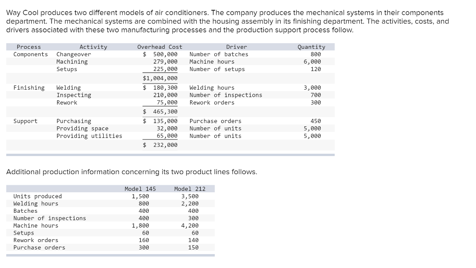Click the Model 145 rework orders '160'
This screenshot has height=268, width=476.
[x=144, y=240]
